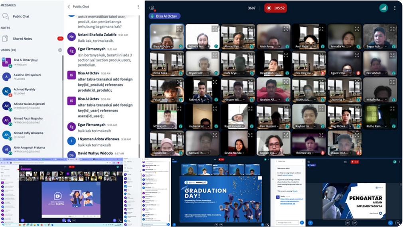403x227 pixels.
Task: Open the Public Chat options kebab menu
Action: [138, 7]
